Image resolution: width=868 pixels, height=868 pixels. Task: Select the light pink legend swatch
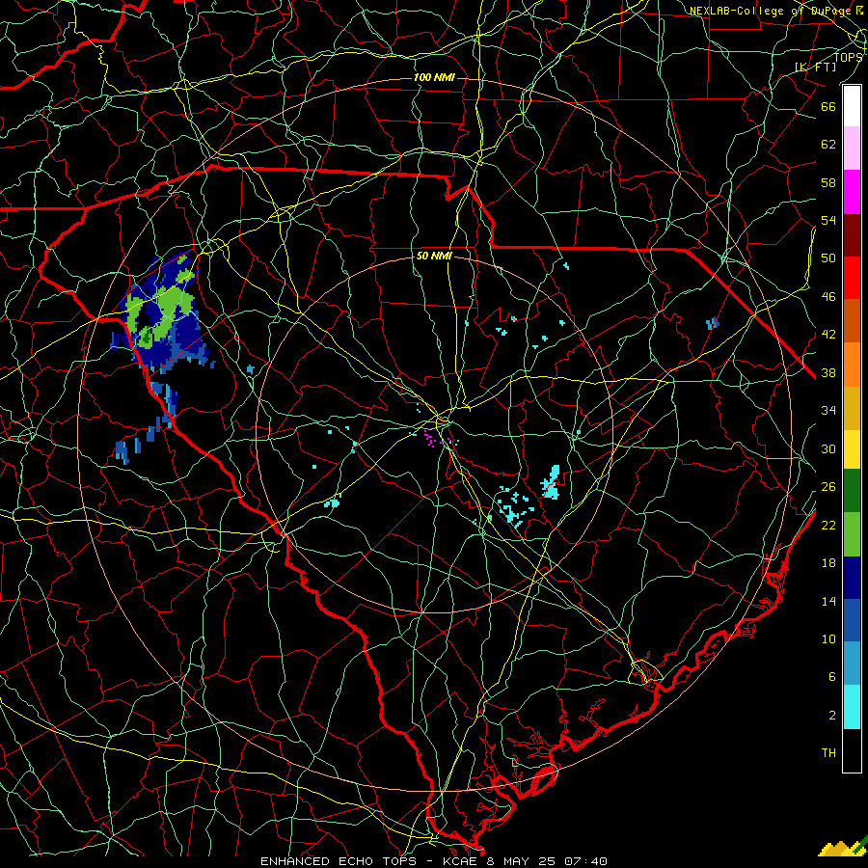[x=852, y=149]
